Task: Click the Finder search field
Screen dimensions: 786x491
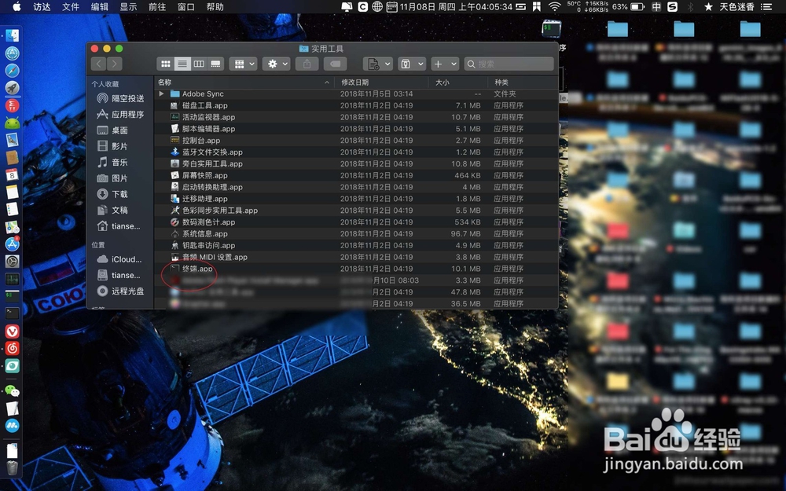Action: [509, 64]
